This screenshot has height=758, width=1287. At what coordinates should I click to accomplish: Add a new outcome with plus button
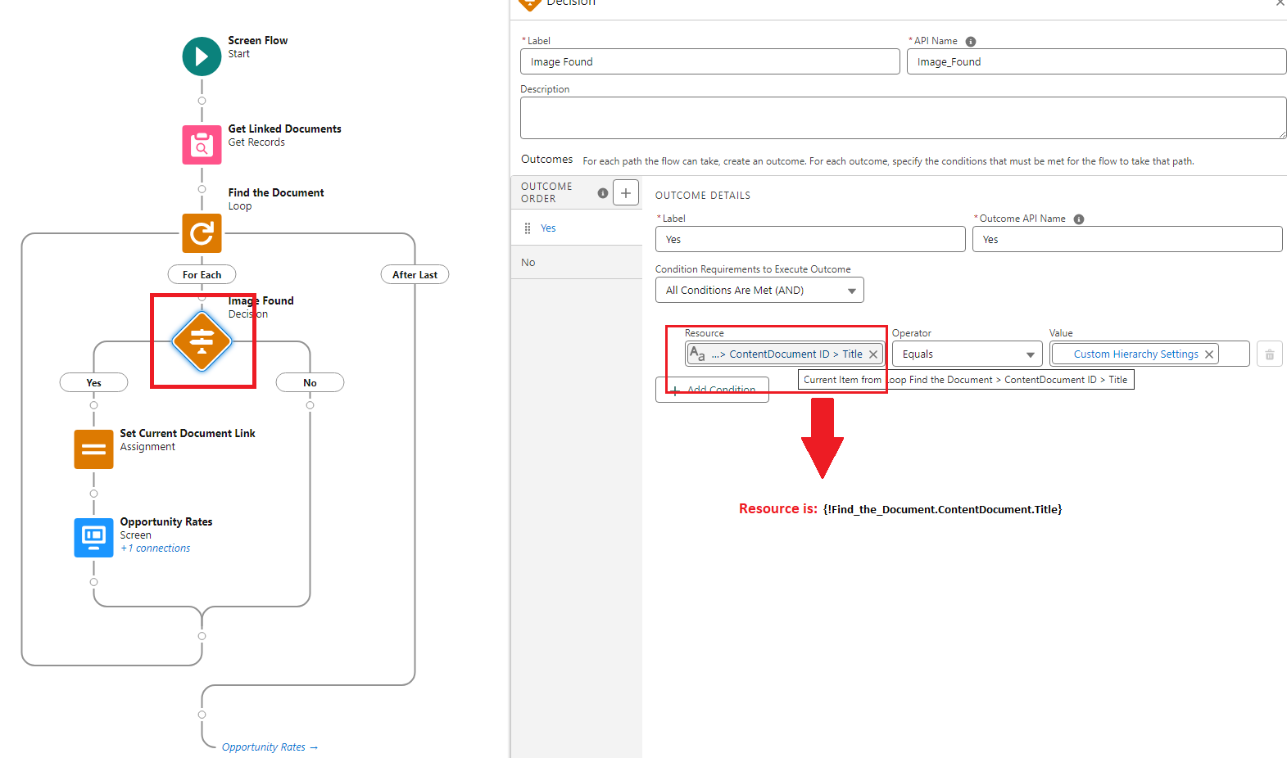click(626, 193)
